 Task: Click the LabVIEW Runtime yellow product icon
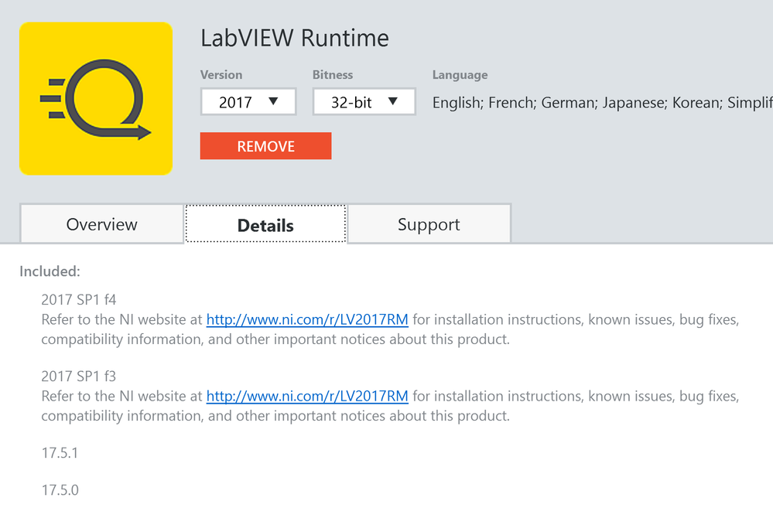(96, 98)
